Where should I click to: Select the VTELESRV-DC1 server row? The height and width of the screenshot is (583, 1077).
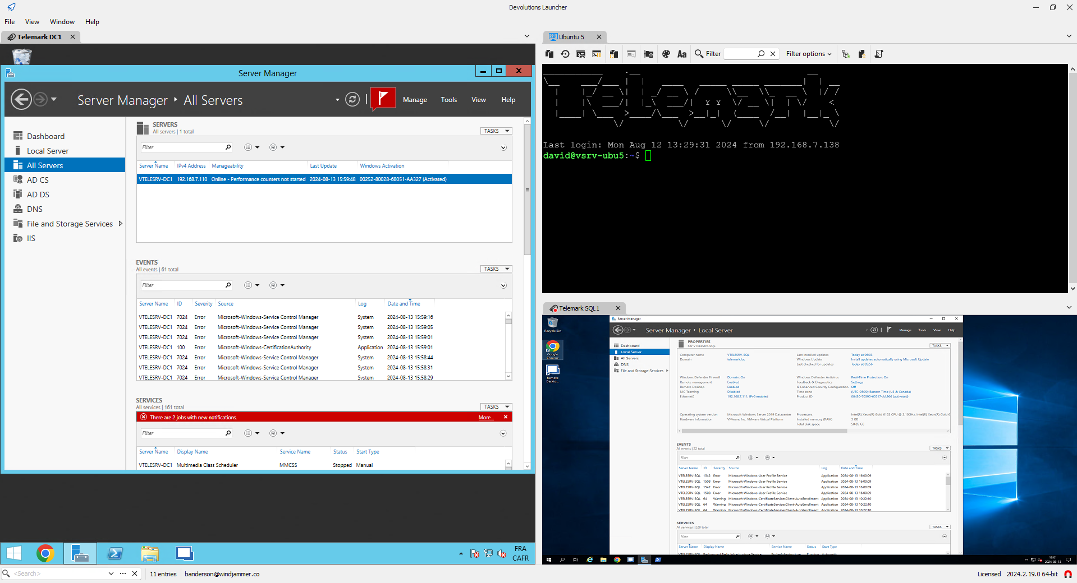324,179
